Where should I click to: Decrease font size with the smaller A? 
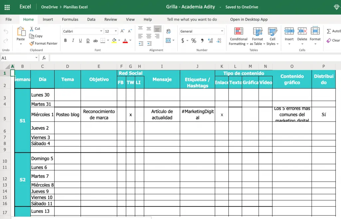130,31
